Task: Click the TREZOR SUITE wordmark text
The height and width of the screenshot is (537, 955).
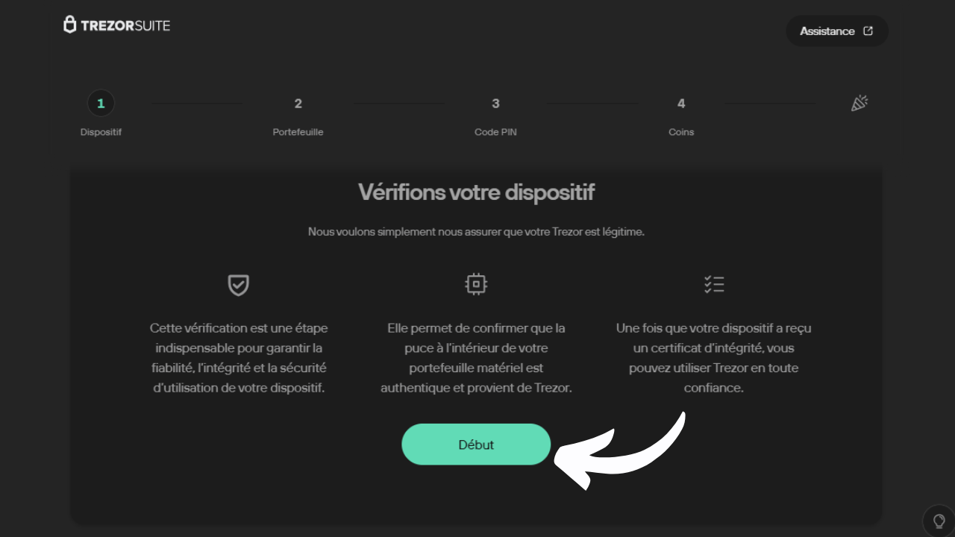Action: tap(125, 25)
